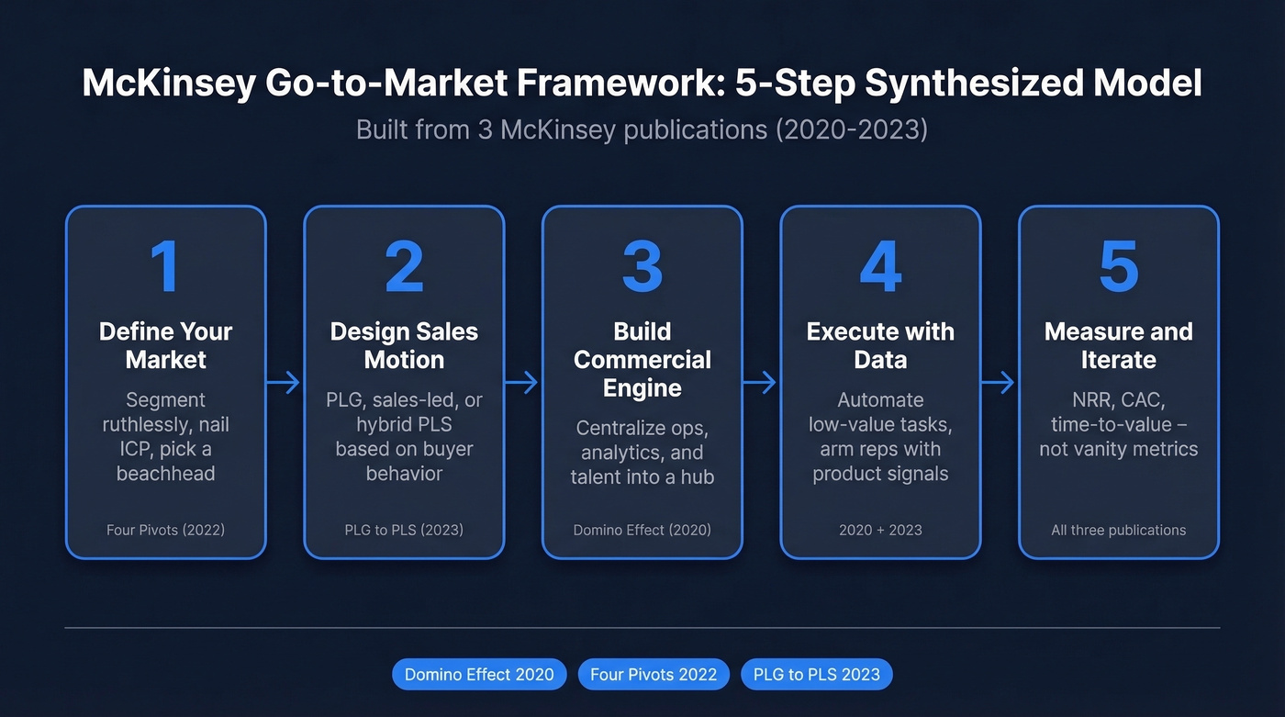This screenshot has height=717, width=1285.
Task: Select the subtitle about 3 McKinsey publications
Action: point(642,129)
